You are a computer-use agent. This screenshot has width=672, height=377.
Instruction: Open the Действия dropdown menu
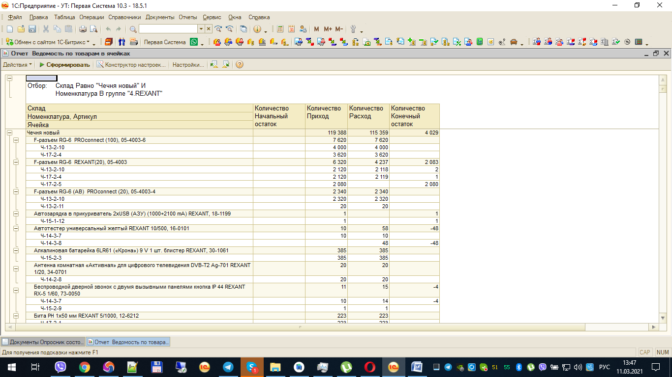point(17,64)
